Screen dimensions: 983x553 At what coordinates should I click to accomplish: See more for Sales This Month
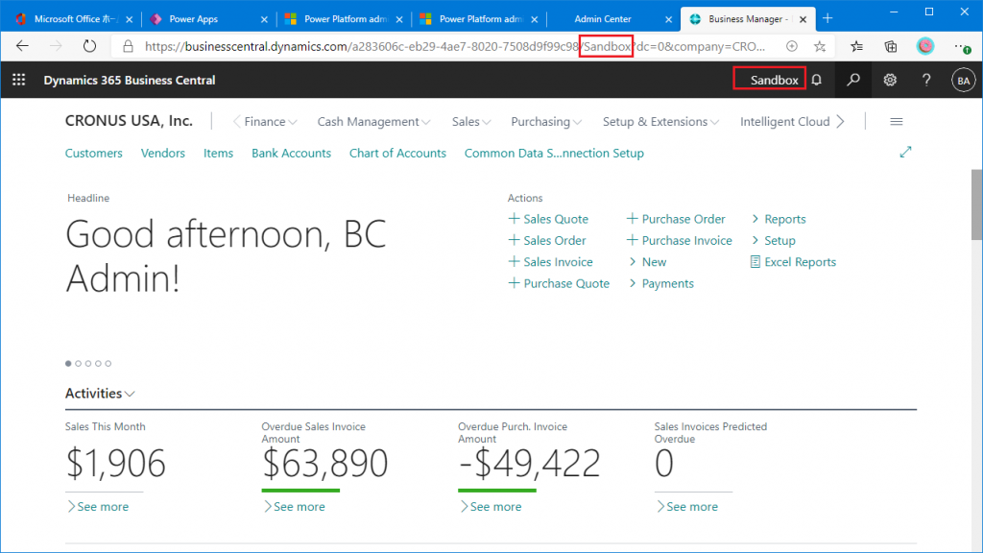coord(98,507)
